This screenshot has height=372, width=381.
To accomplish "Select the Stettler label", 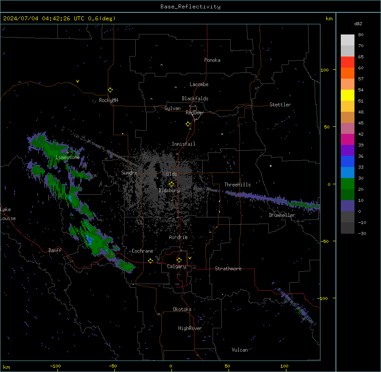I will pos(280,105).
